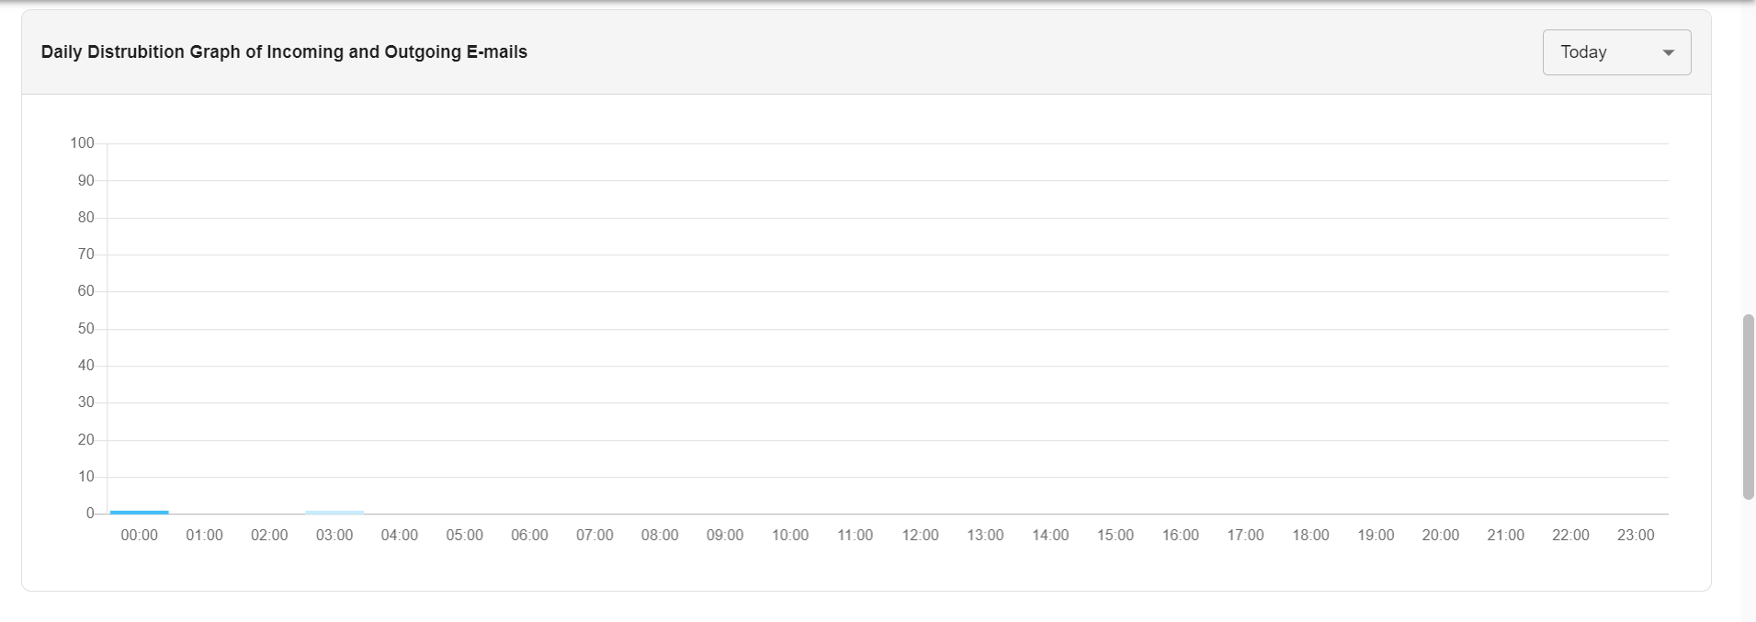This screenshot has height=622, width=1756.
Task: Select the dark blue bar at 00:00
Action: [140, 512]
